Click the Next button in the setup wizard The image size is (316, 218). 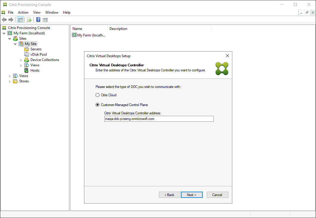click(192, 195)
